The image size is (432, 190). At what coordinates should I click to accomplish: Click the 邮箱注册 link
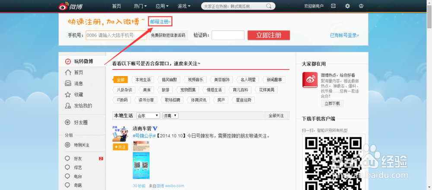click(160, 21)
